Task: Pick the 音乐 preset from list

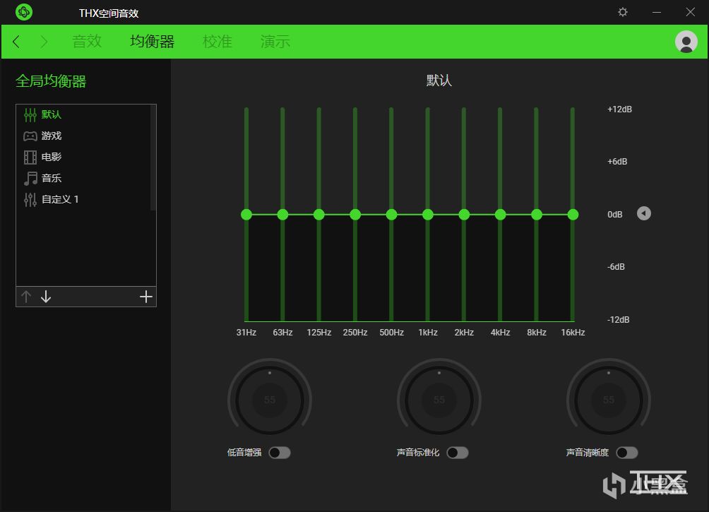Action: click(52, 178)
